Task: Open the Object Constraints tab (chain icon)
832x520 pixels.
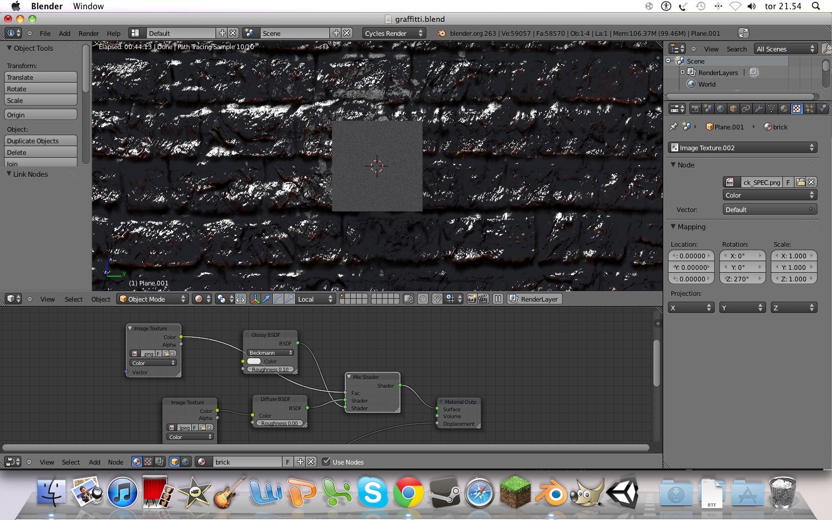Action: click(746, 109)
